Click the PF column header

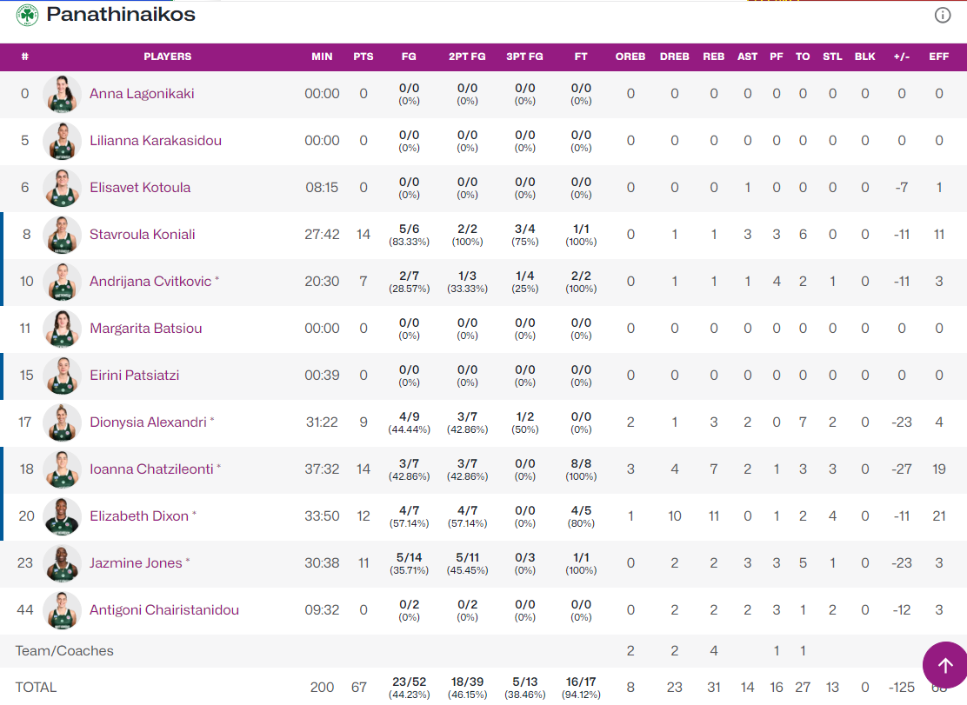coord(777,57)
